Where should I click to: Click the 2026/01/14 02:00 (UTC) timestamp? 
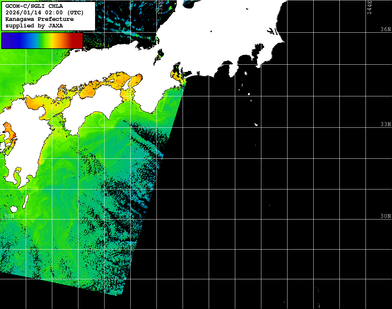[44, 12]
